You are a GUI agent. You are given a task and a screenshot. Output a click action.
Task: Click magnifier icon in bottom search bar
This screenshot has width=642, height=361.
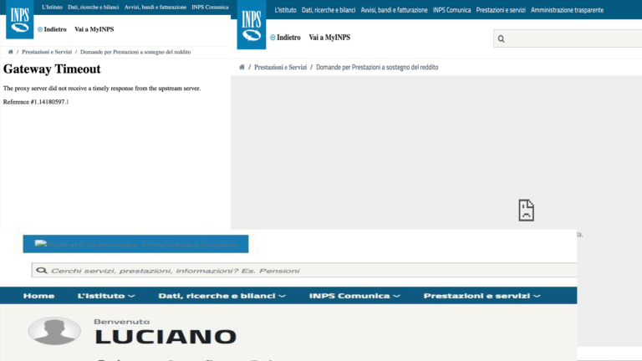coord(42,271)
